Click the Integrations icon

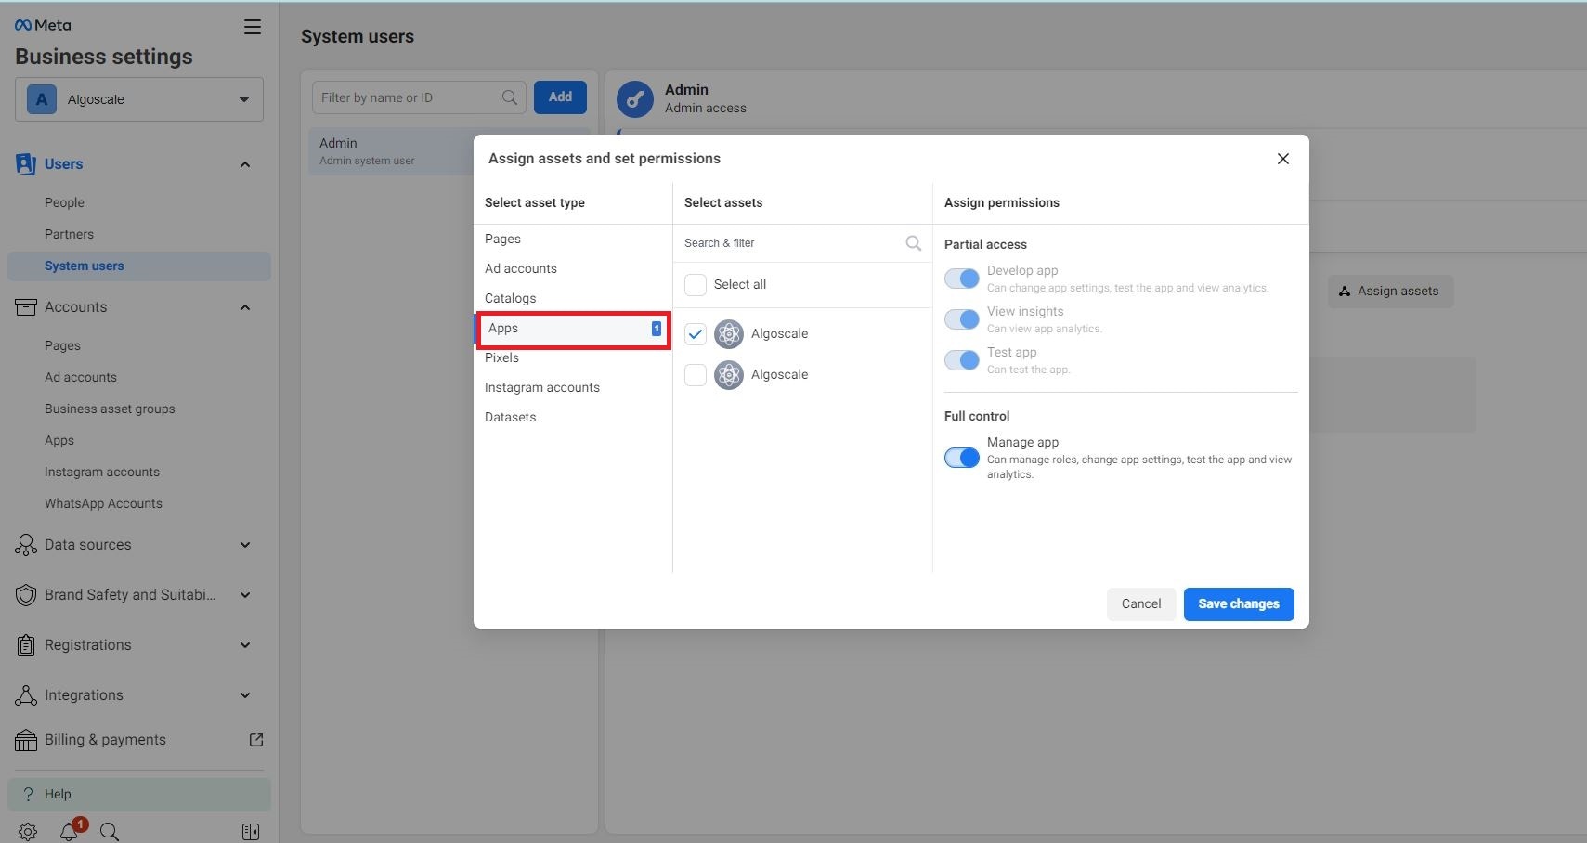(26, 695)
